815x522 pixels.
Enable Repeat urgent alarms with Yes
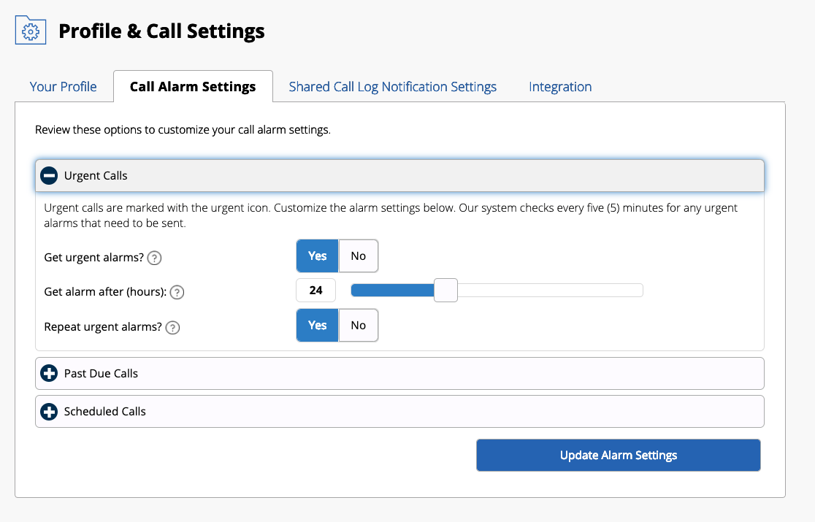[x=317, y=326]
